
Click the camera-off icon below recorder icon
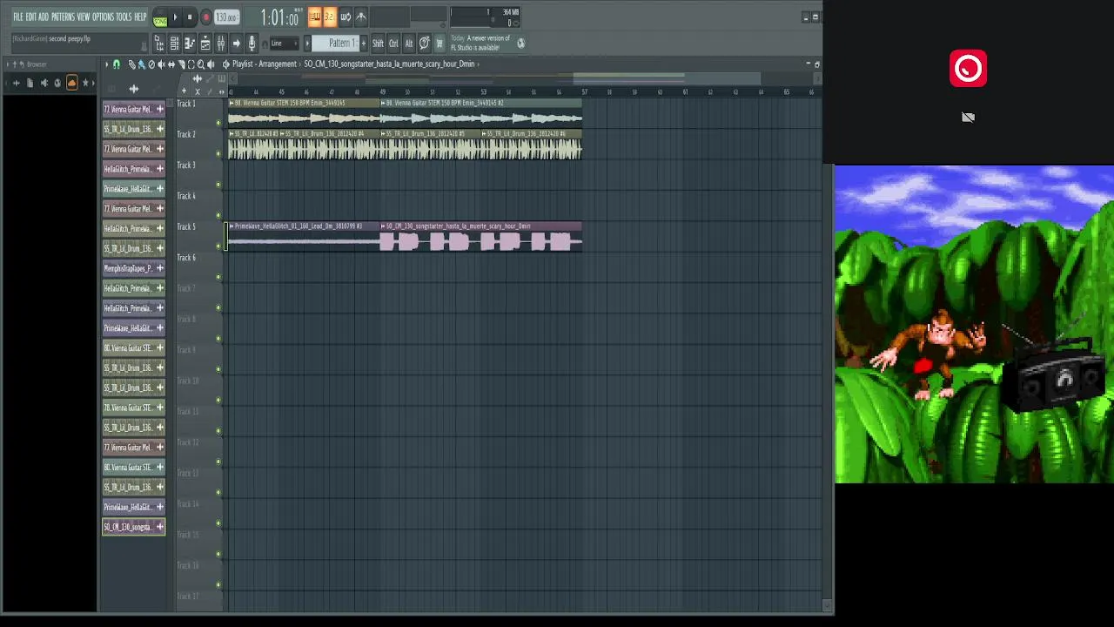tap(968, 117)
